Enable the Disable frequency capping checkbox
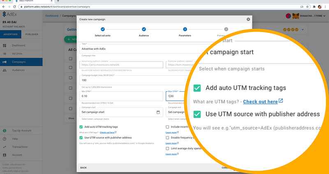 pos(167,138)
